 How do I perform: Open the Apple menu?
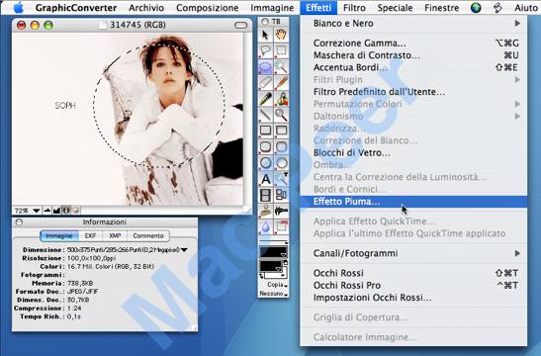[18, 7]
